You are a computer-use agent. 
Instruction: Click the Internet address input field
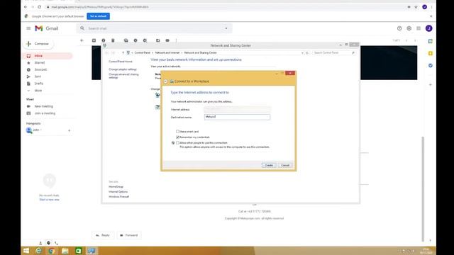point(237,109)
